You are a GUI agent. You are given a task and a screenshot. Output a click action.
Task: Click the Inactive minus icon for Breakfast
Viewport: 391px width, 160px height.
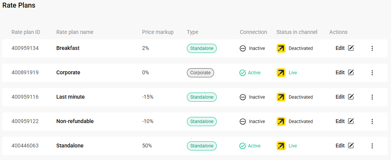[x=243, y=48]
